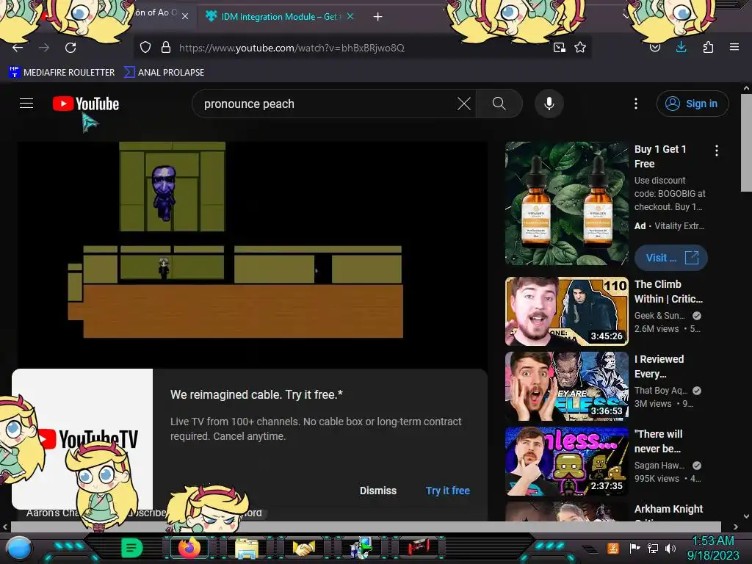Run the search with the magnifier button
752x564 pixels.
point(499,104)
